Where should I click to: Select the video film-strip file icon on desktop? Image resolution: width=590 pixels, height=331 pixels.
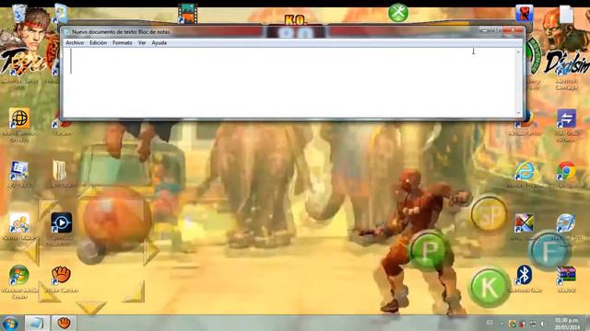[x=187, y=13]
